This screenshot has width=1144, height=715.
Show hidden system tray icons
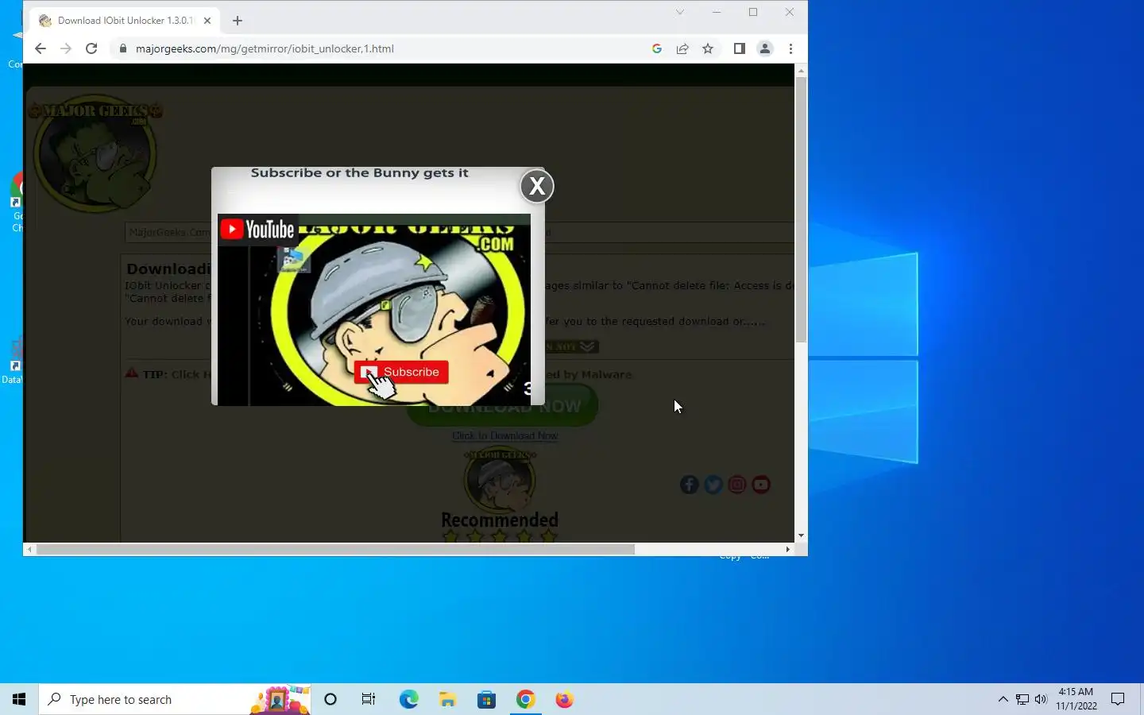coord(1003,699)
